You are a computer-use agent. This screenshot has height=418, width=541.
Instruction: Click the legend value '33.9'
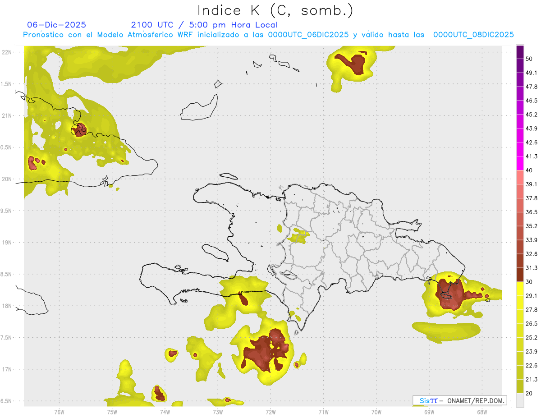532,240
